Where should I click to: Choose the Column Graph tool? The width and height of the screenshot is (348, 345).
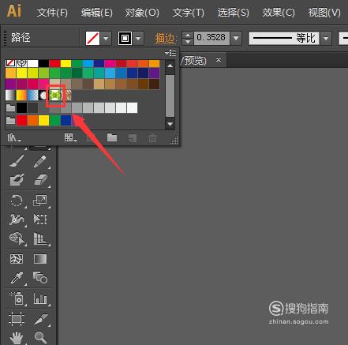tap(40, 298)
